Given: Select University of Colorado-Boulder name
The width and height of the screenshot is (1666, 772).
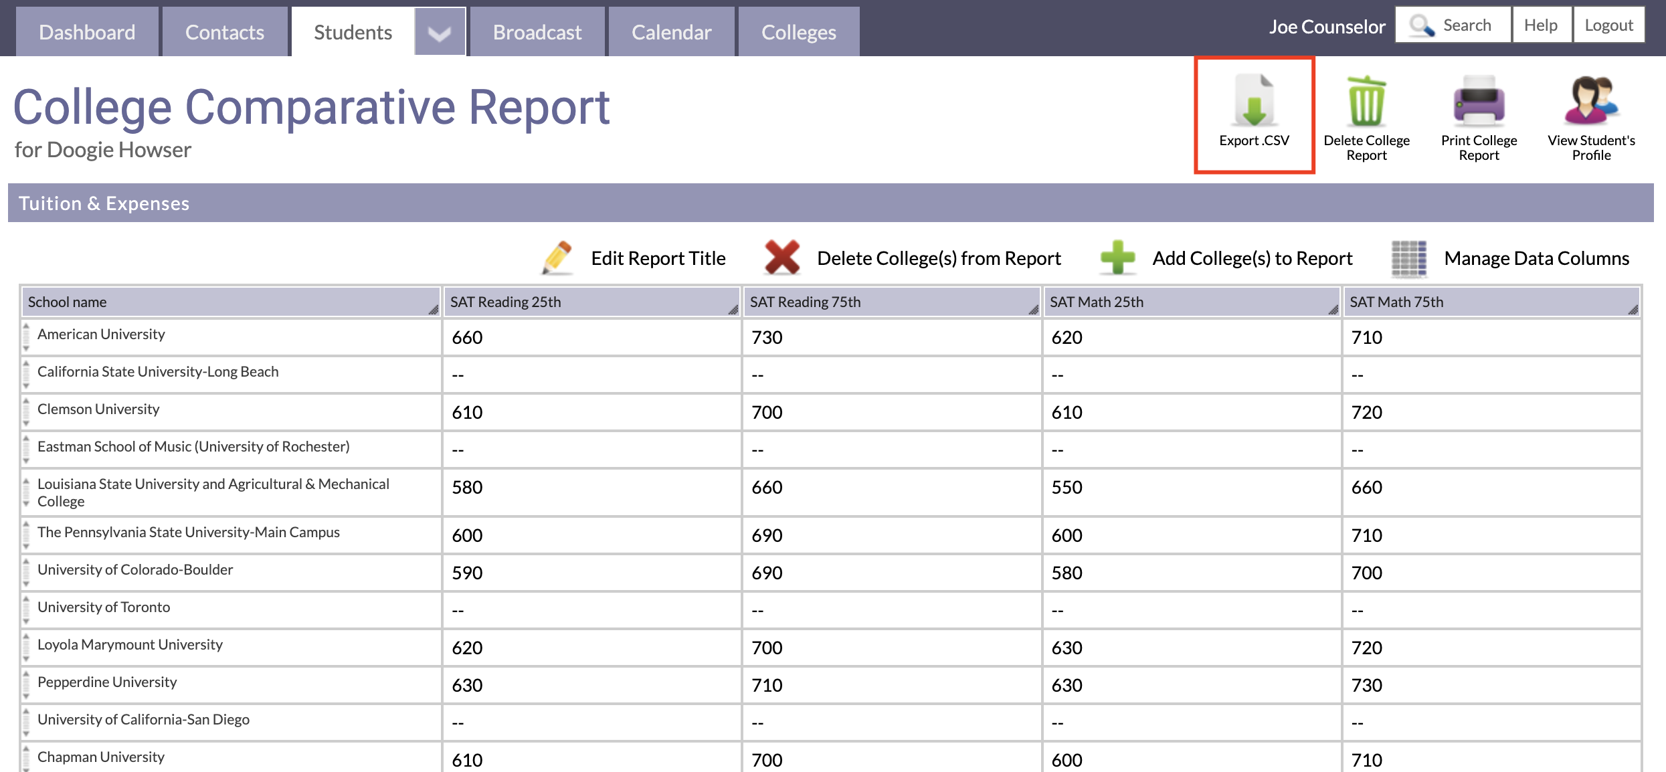Looking at the screenshot, I should point(135,569).
